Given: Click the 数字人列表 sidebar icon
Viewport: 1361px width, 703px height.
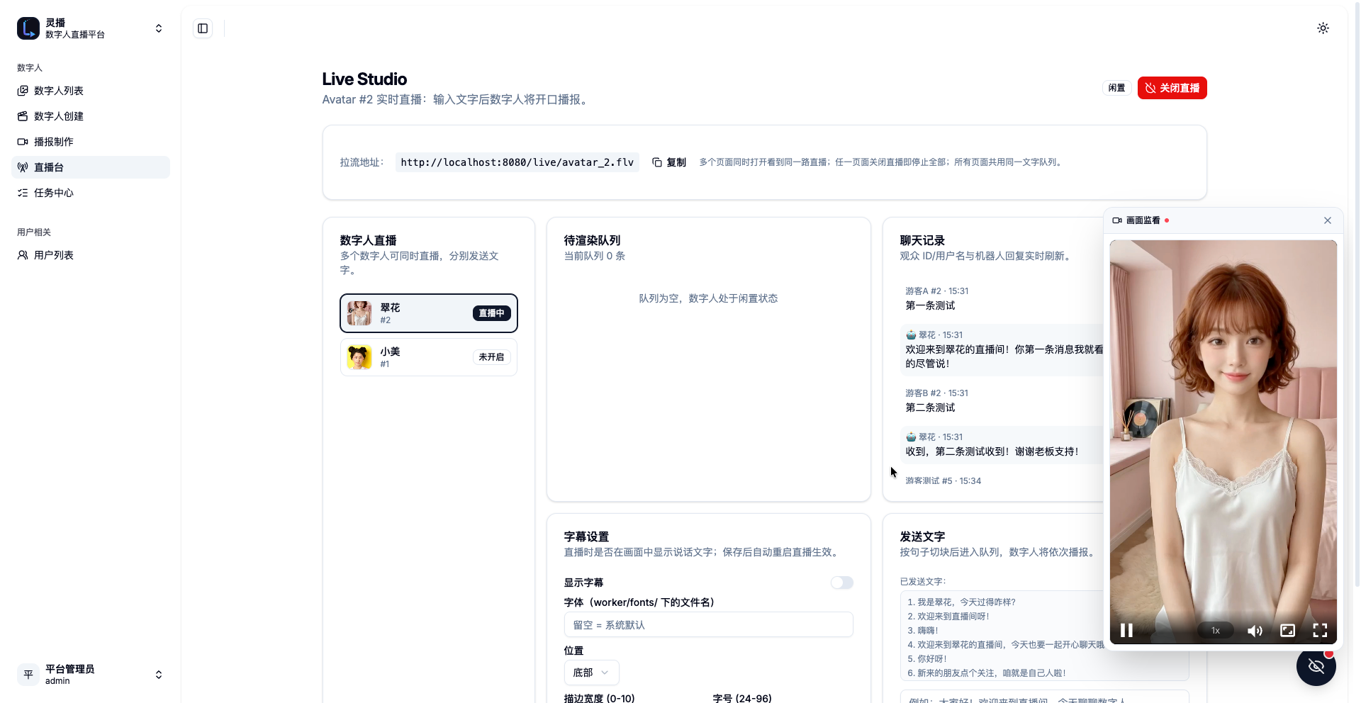Looking at the screenshot, I should click(23, 91).
